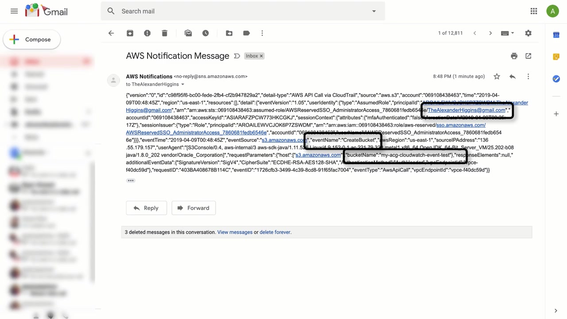The width and height of the screenshot is (567, 319).
Task: Open the s3.amazonaws.com link after eventSource
Action: (283, 140)
